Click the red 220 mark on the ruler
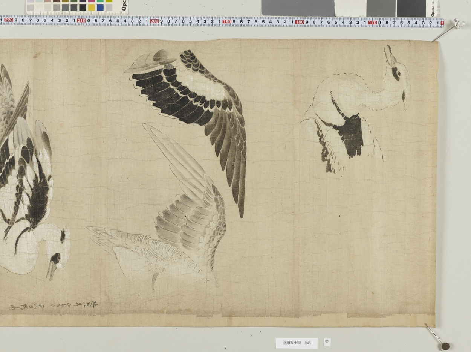The width and height of the screenshot is (471, 352). click(x=9, y=20)
